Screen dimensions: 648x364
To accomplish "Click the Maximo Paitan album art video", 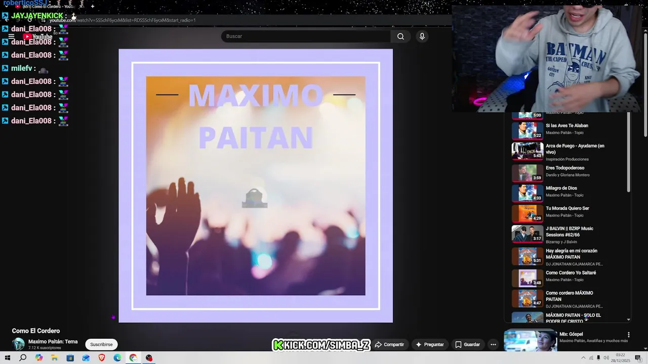I will (x=256, y=186).
